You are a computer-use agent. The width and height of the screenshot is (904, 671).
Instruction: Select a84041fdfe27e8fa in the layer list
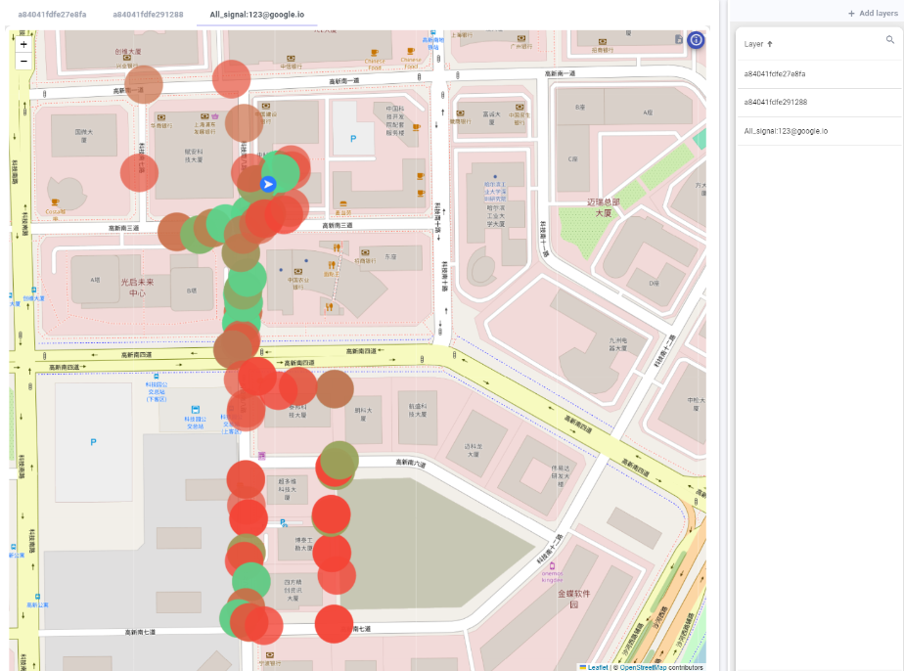775,73
